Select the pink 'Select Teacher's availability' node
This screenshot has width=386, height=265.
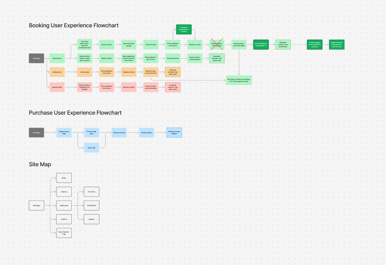pyautogui.click(x=85, y=87)
